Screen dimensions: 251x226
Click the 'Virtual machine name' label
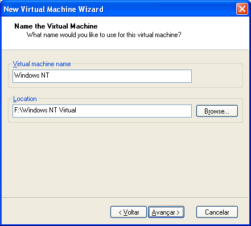click(42, 64)
